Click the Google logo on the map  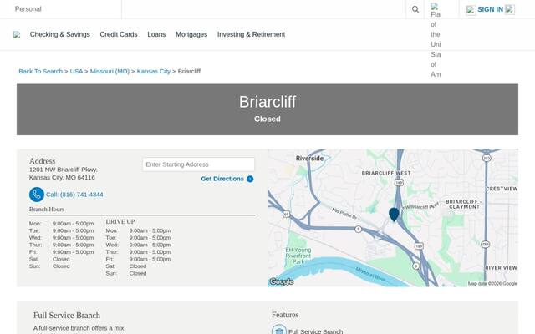tap(282, 282)
